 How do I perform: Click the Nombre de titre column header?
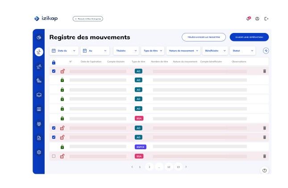pyautogui.click(x=159, y=61)
